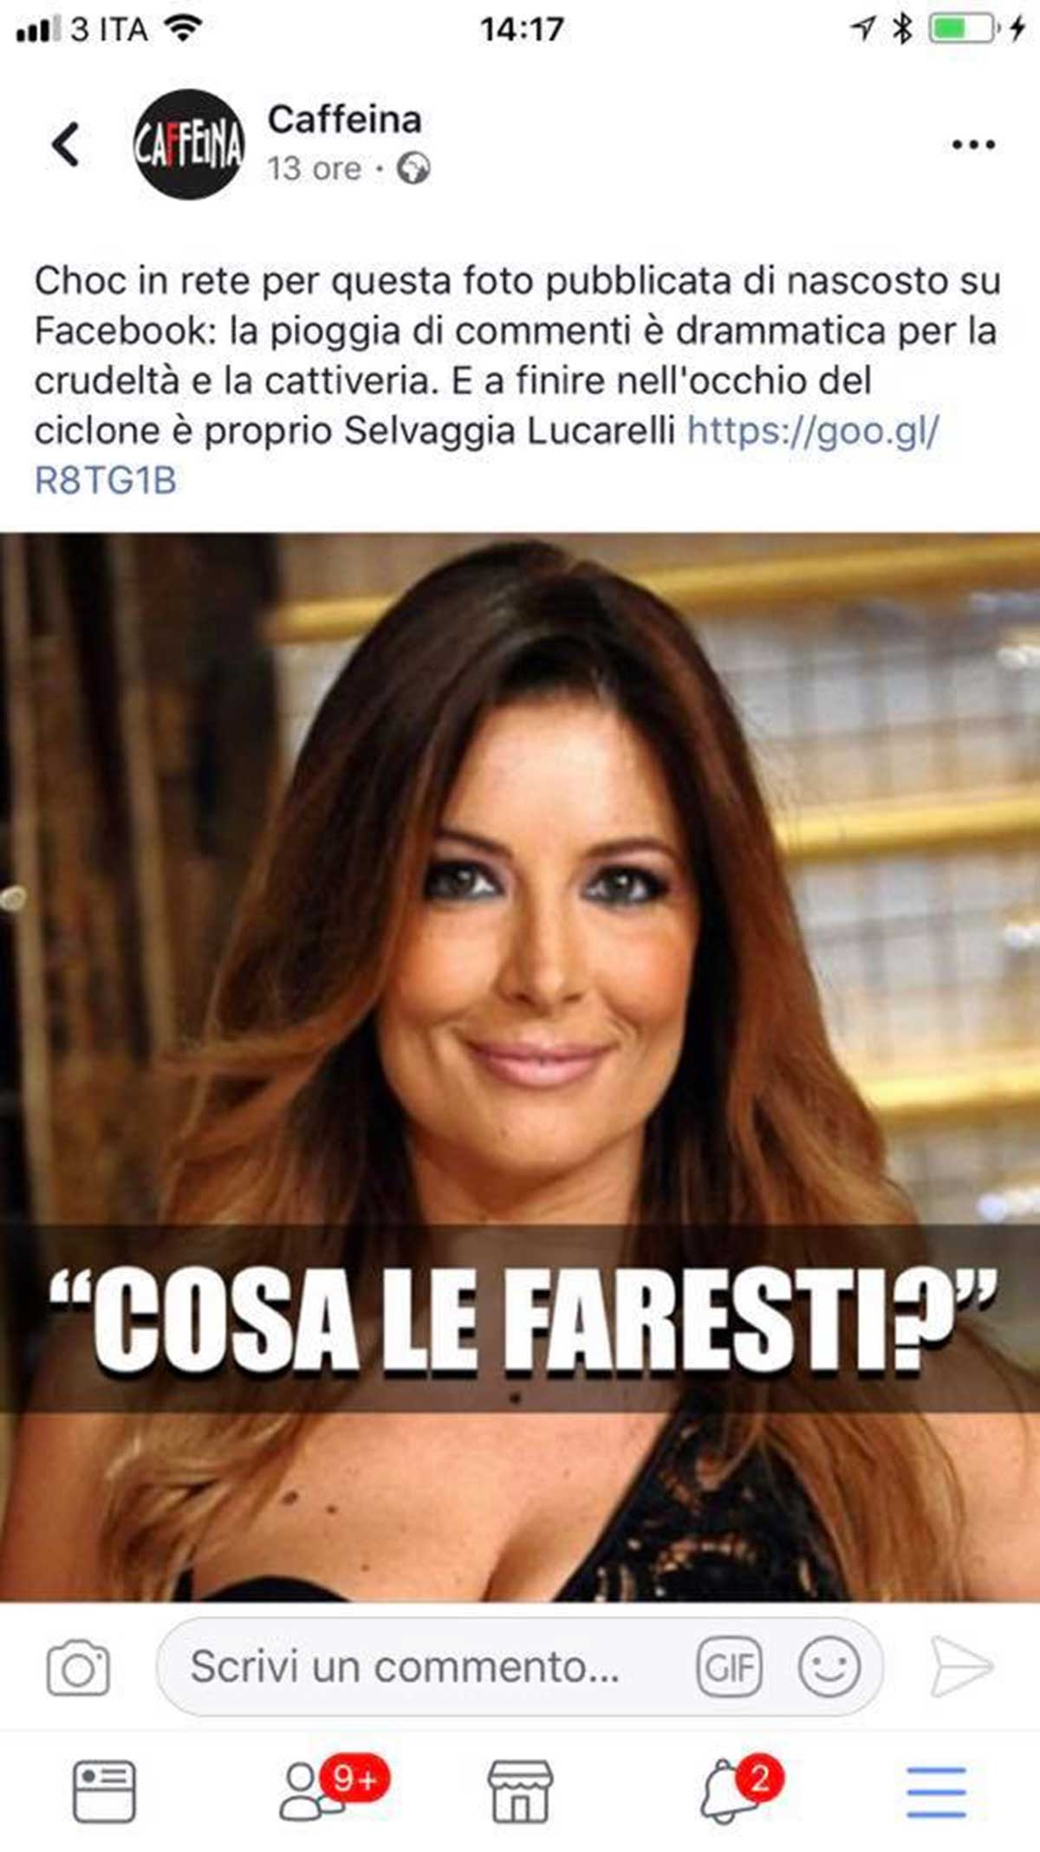Open the GIF picker button
1040x1852 pixels.
[730, 1667]
